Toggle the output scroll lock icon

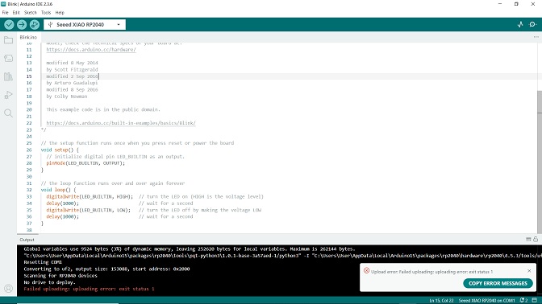pyautogui.click(x=536, y=239)
